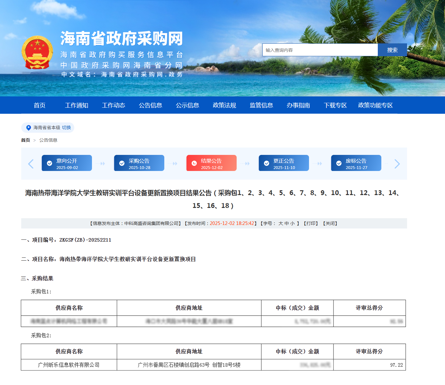
Task: Click the checkmark icon on 废标公告 stage
Action: pos(339,163)
